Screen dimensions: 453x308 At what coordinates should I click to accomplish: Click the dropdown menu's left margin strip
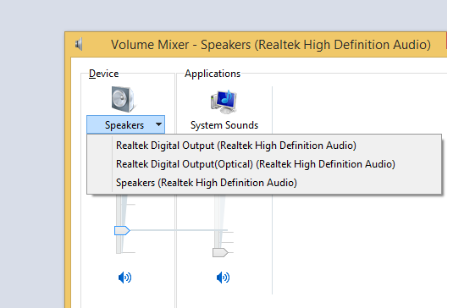click(x=100, y=164)
